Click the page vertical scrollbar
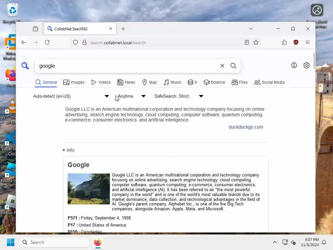This screenshot has height=250, width=333. point(314,61)
